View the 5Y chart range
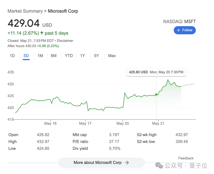Image resolution: width=214 pixels, height=174 pixels. tap(97, 56)
